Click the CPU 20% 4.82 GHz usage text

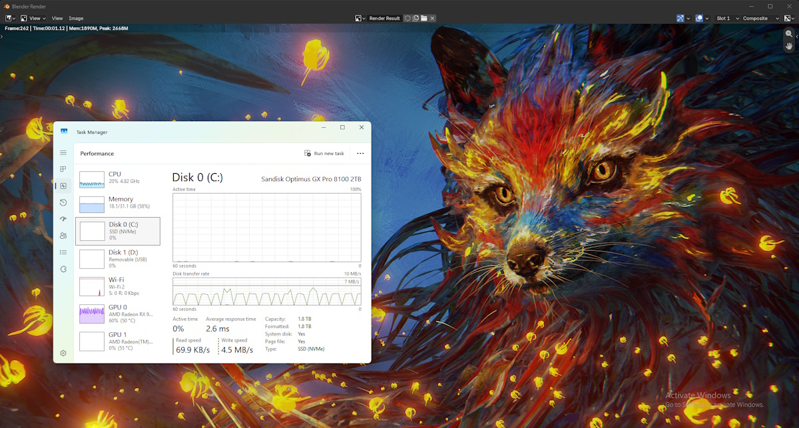(x=124, y=181)
